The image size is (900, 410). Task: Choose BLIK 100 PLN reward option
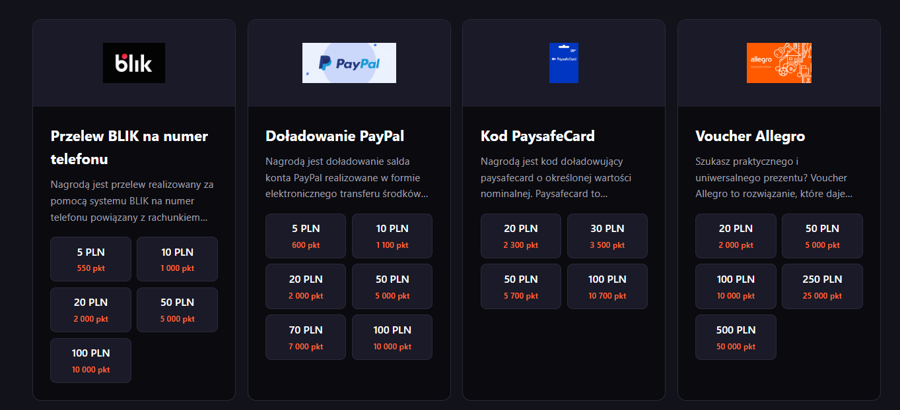tap(90, 361)
